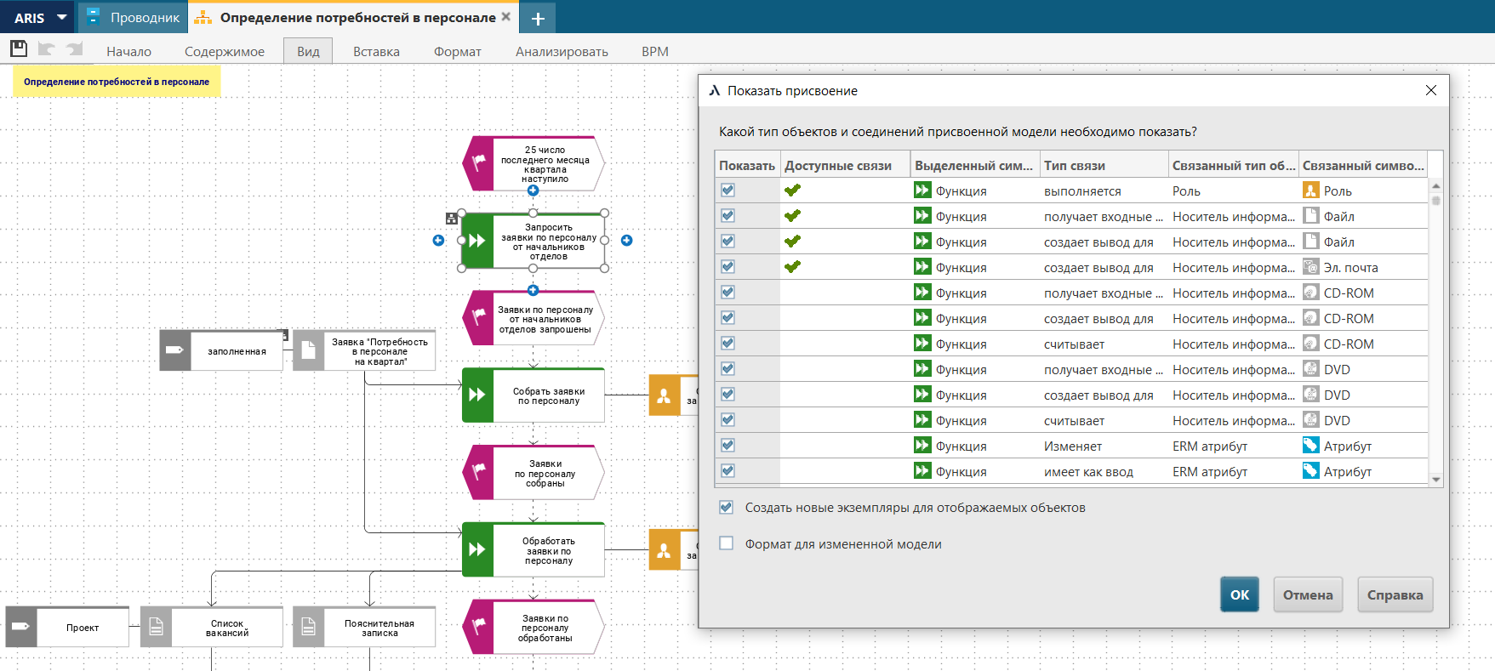This screenshot has height=671, width=1495.
Task: Confirm dialog with OK button
Action: tap(1240, 594)
